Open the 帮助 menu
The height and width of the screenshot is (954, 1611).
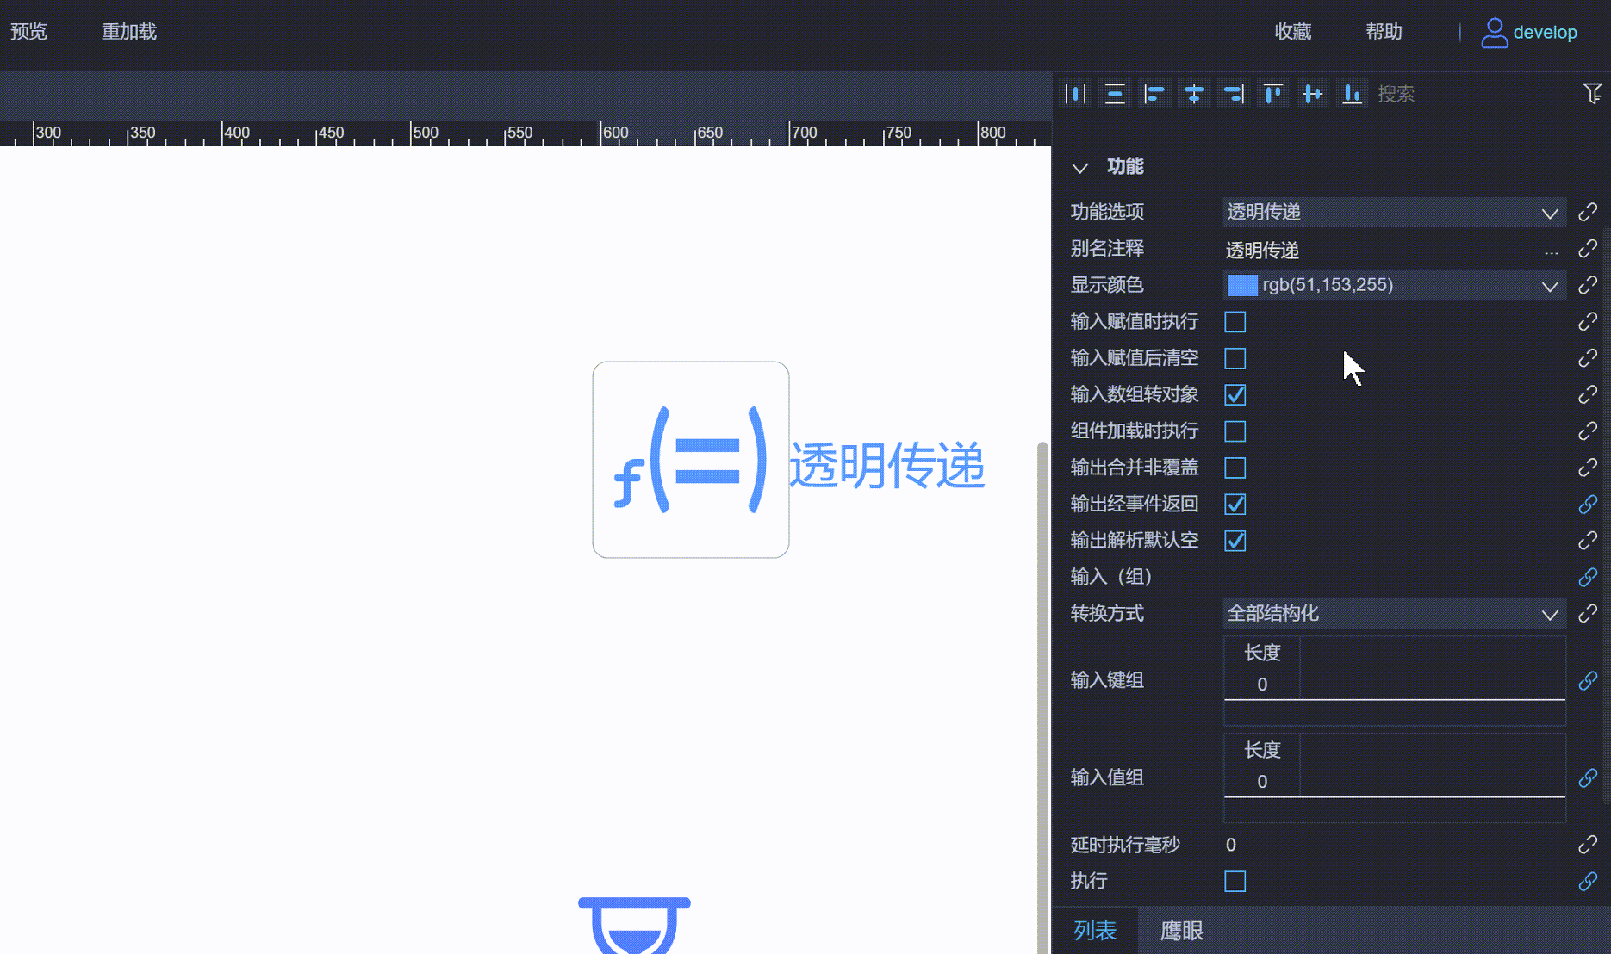pos(1384,32)
